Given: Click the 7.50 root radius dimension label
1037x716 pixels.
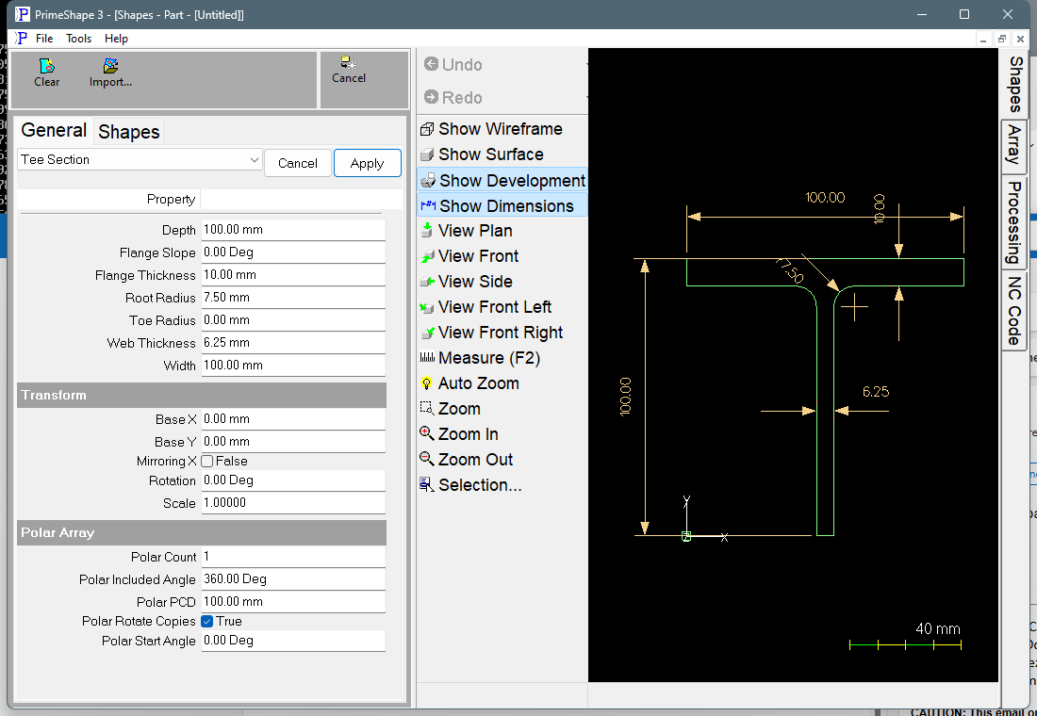Looking at the screenshot, I should coord(789,270).
